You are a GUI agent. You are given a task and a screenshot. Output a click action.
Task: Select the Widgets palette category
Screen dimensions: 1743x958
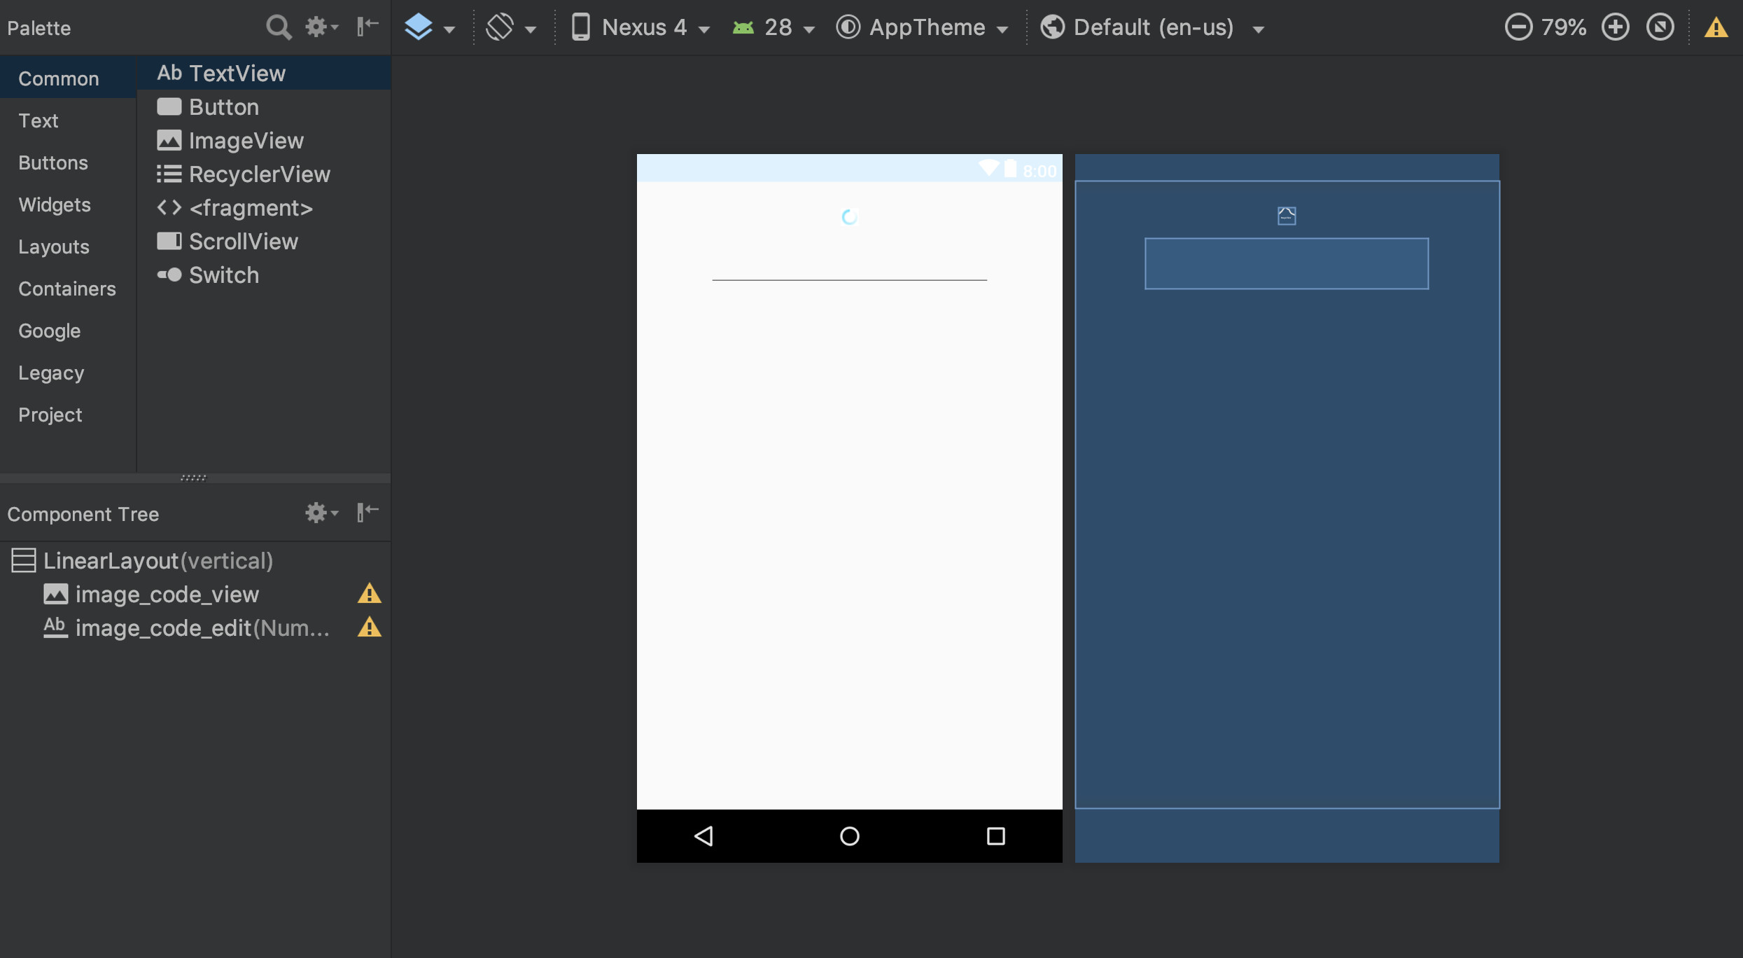point(68,204)
